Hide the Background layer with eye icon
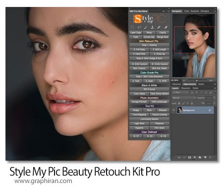The width and height of the screenshot is (223, 188). point(173,110)
